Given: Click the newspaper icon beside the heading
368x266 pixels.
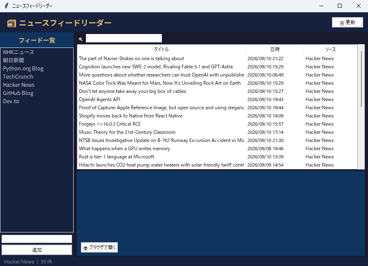Looking at the screenshot, I should coord(11,23).
